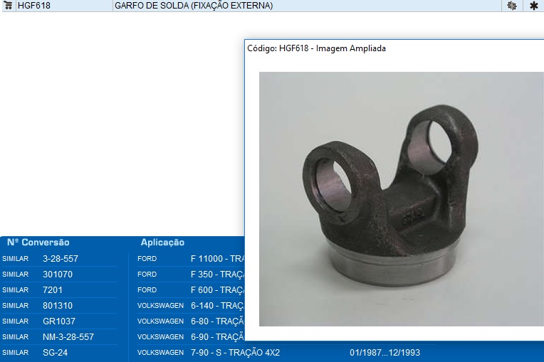Select conversion number 7201
Image resolution: width=544 pixels, height=362 pixels.
point(53,290)
